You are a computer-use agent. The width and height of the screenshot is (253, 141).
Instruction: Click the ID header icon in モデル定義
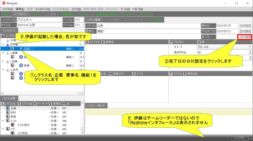(x=64, y=103)
